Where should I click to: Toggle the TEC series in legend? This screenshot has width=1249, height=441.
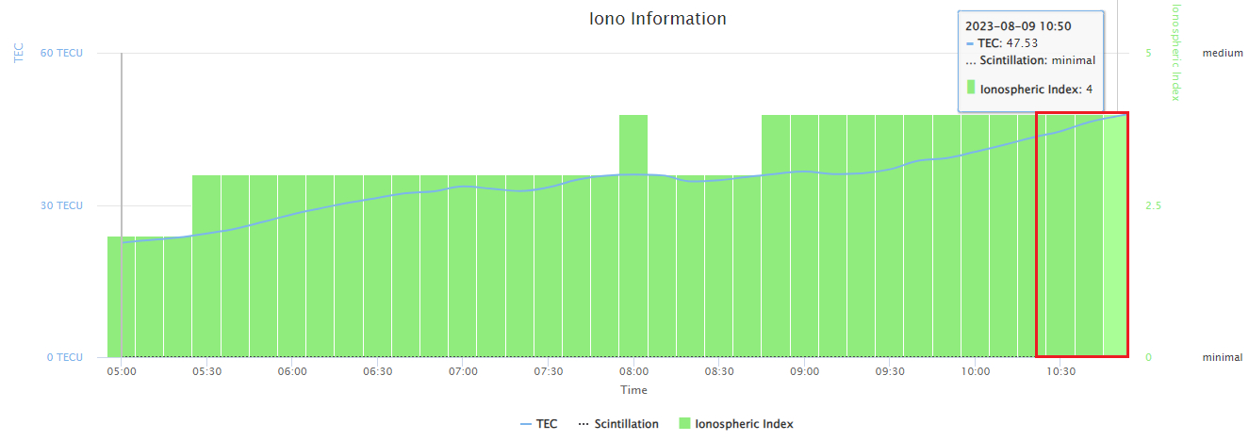coord(538,424)
